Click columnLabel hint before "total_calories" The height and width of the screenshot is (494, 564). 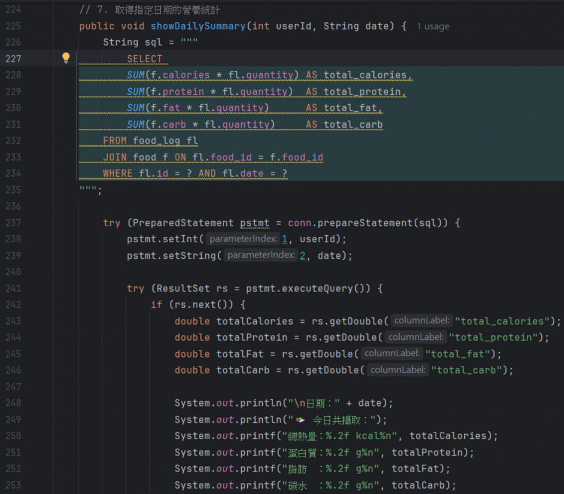pos(421,321)
